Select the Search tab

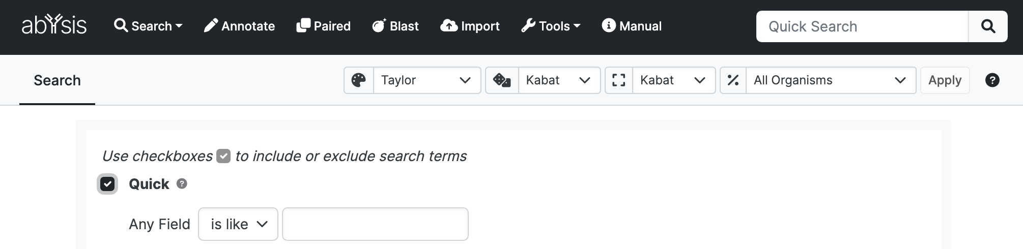pos(57,80)
